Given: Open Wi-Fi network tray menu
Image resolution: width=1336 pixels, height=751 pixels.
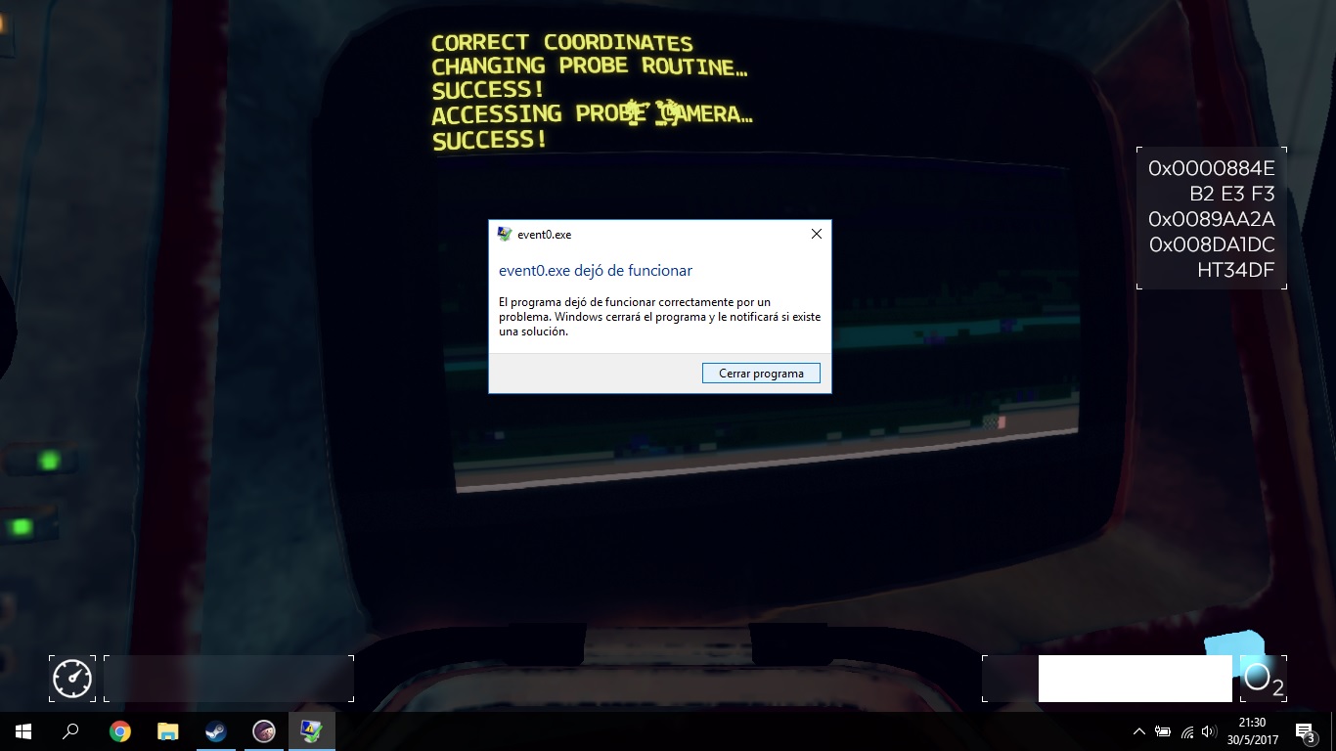Looking at the screenshot, I should (x=1187, y=731).
